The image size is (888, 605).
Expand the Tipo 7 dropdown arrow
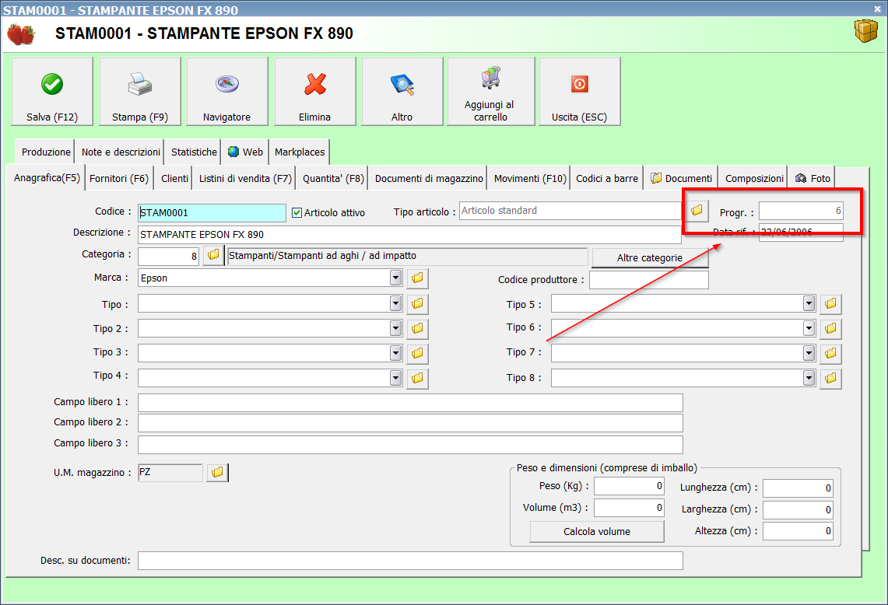809,353
